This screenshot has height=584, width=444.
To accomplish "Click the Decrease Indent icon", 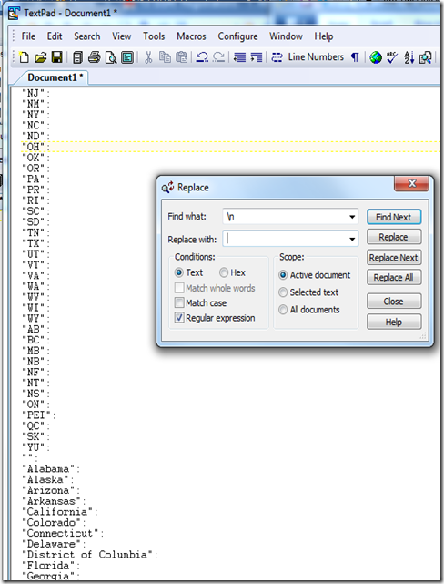I will (239, 57).
